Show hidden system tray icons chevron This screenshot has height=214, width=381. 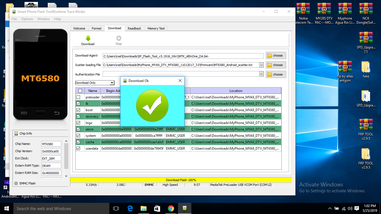[x=330, y=208]
